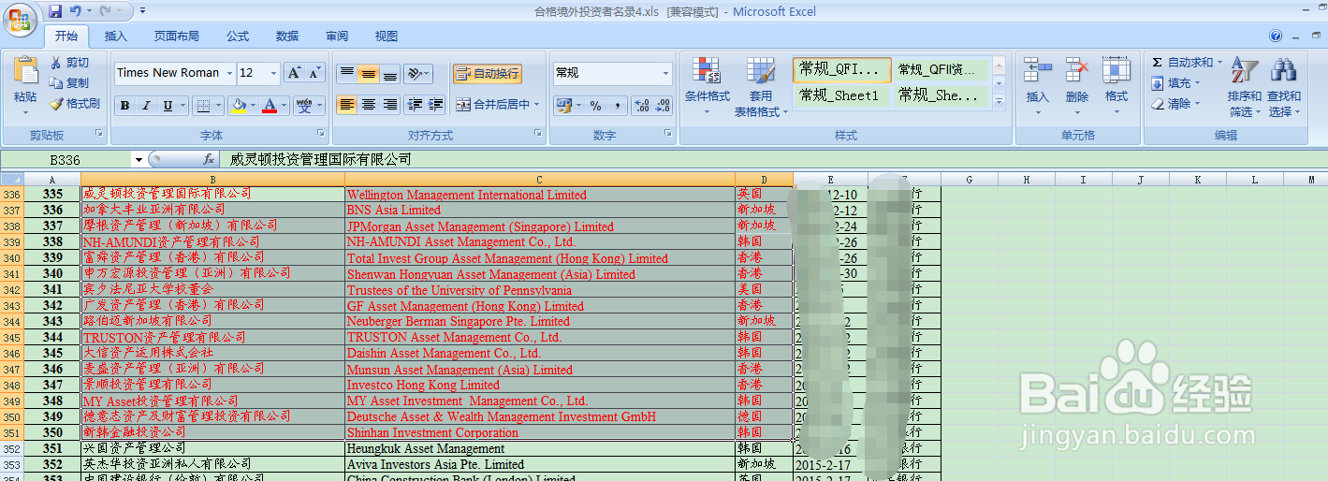Increase decimal places
Screen dimensions: 1328x481
tap(642, 106)
